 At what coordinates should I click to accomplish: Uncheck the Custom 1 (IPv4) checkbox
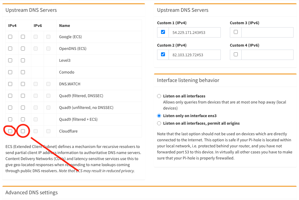pos(163,32)
